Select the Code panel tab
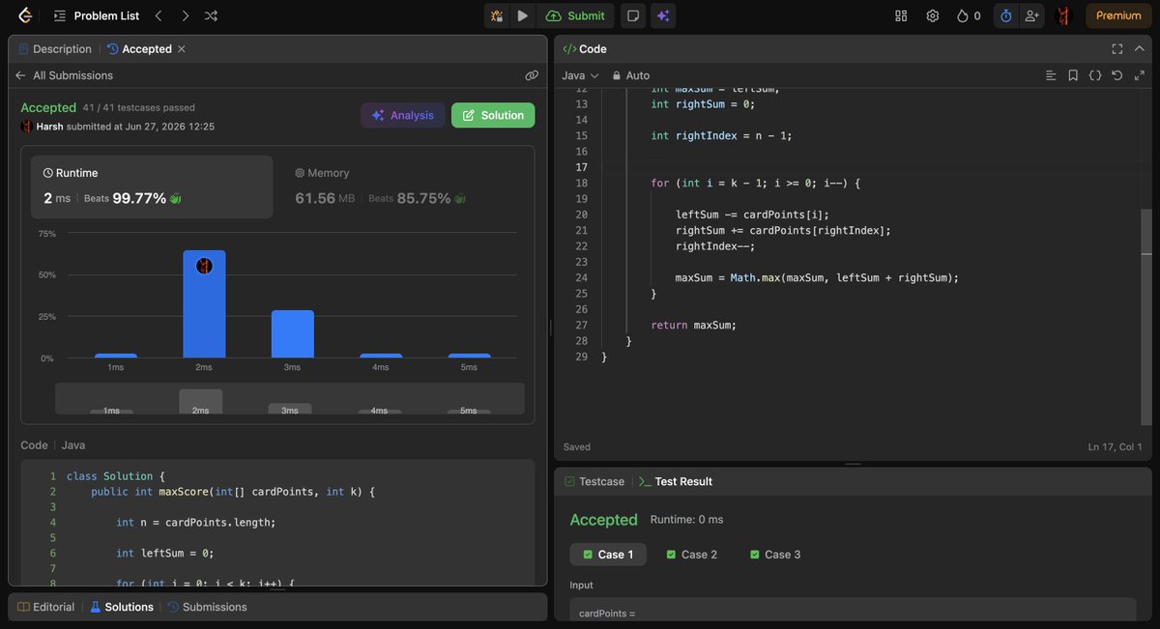 pyautogui.click(x=585, y=48)
